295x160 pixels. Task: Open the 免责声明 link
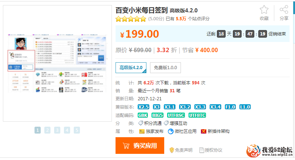[183, 150]
